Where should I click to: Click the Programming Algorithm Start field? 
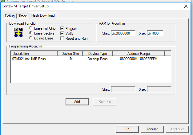pos(123,89)
